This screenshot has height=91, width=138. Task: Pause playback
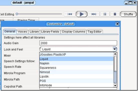[x=105, y=14]
